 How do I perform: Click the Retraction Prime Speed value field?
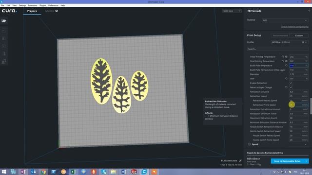tap(298, 105)
